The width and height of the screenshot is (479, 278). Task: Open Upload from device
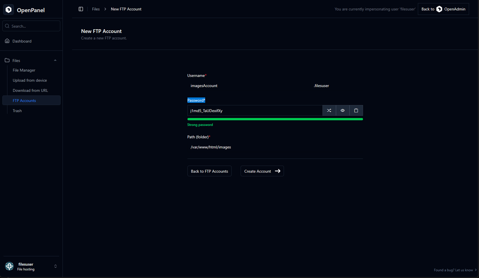click(x=30, y=80)
